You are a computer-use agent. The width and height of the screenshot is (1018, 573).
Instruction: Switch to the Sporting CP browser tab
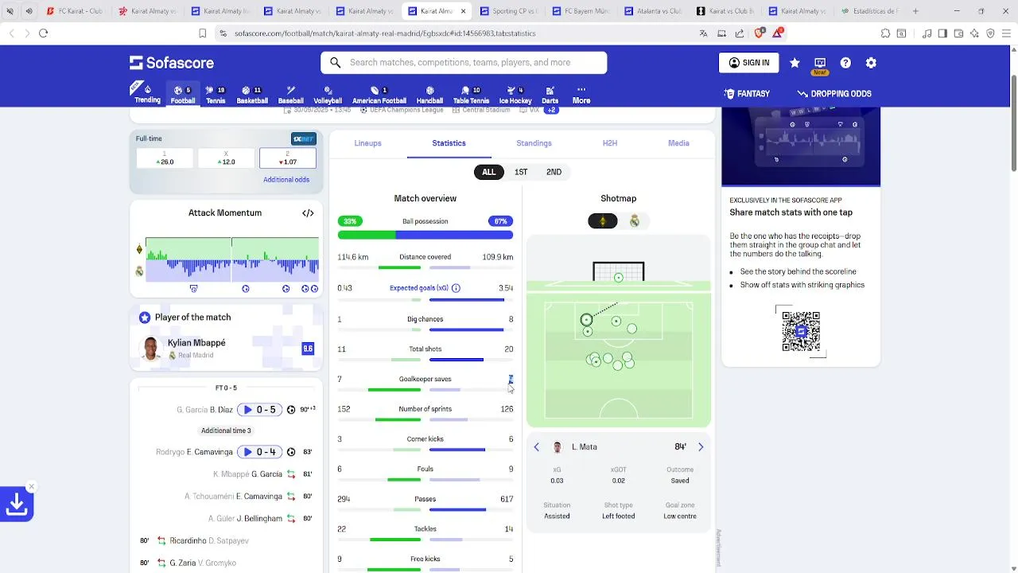[510, 11]
